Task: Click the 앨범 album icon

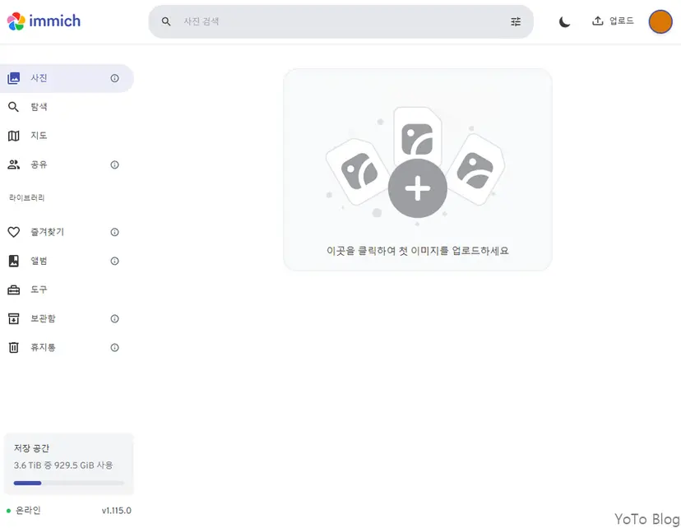Action: 13,261
